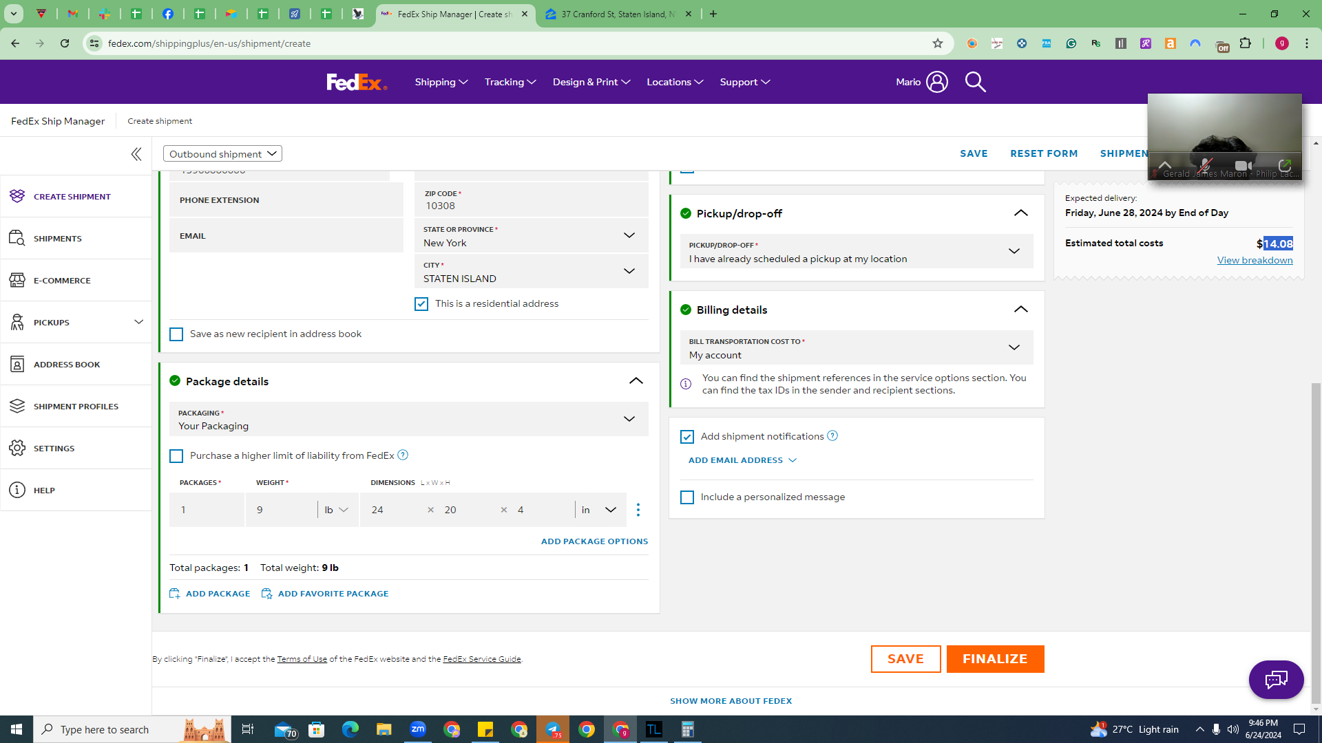Open the Terms of Use link
Image resolution: width=1322 pixels, height=743 pixels.
pos(302,659)
